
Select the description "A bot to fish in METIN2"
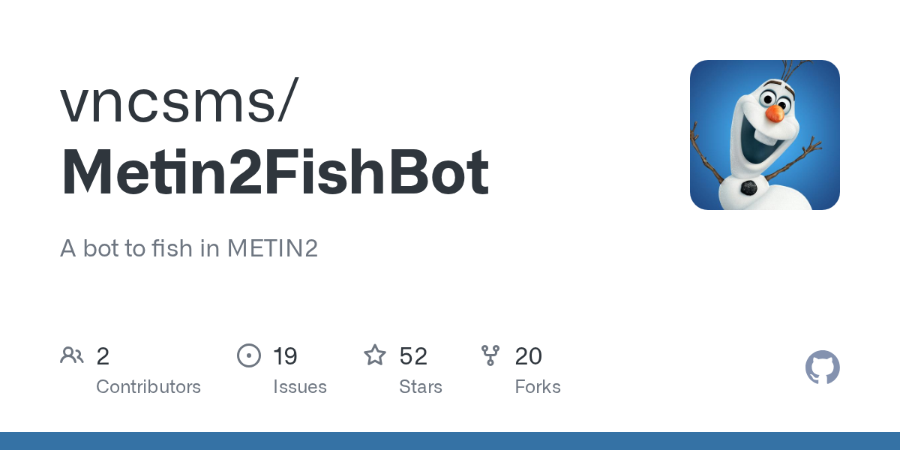tap(189, 248)
